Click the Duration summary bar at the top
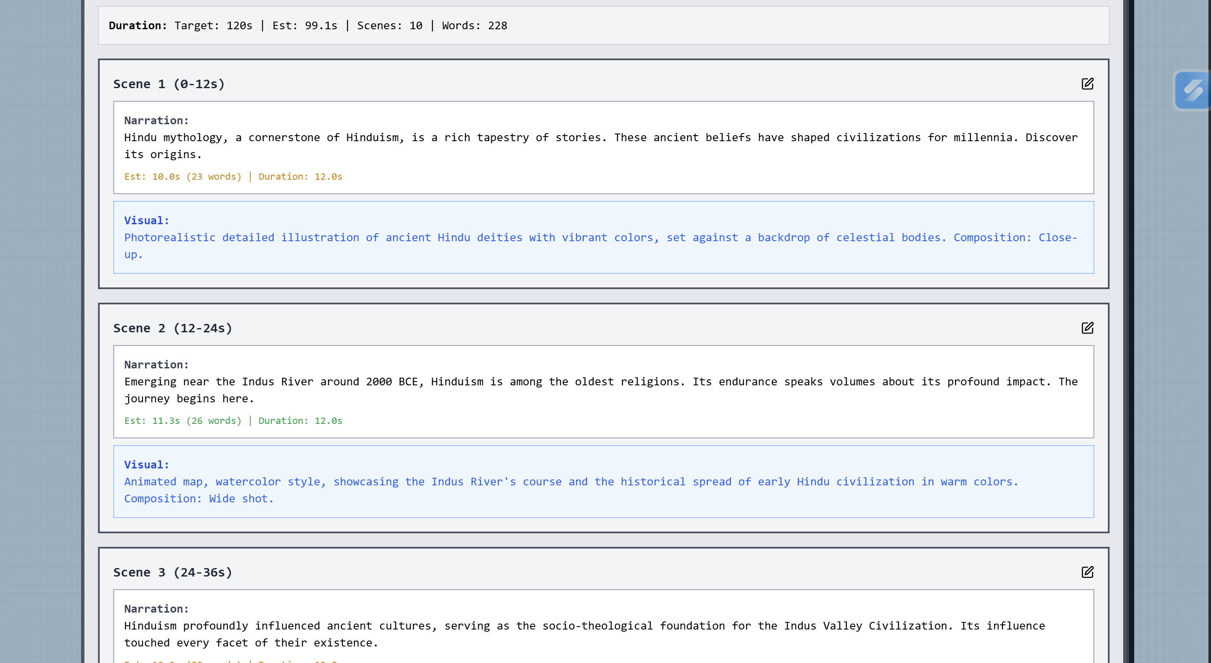 click(x=603, y=25)
